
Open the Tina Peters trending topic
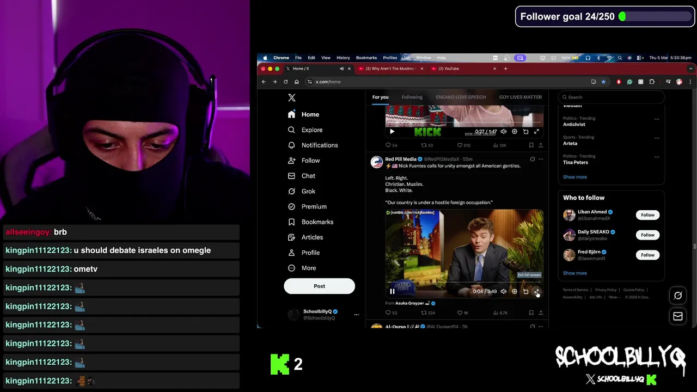click(576, 162)
